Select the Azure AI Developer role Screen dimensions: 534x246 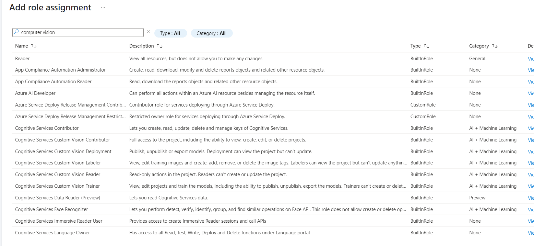(273, 93)
